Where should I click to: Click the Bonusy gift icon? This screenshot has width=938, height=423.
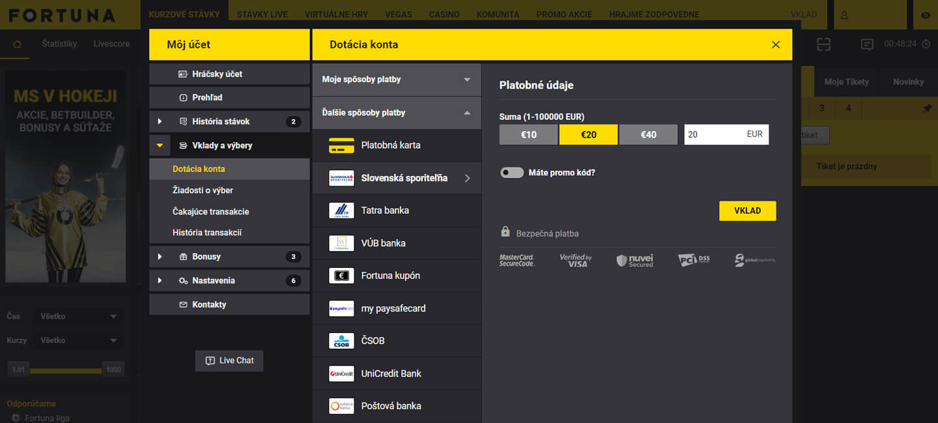pos(183,257)
